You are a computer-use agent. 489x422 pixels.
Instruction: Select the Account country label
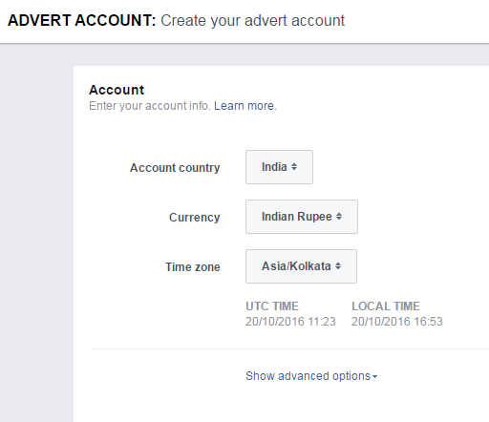(x=175, y=168)
